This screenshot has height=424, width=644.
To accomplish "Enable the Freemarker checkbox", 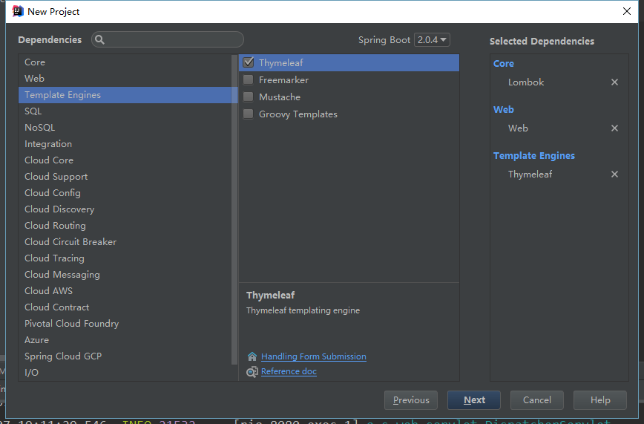I will click(248, 79).
